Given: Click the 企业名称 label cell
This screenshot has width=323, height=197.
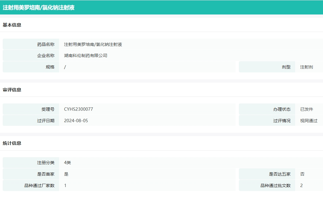Looking at the screenshot, I should pyautogui.click(x=31, y=56).
